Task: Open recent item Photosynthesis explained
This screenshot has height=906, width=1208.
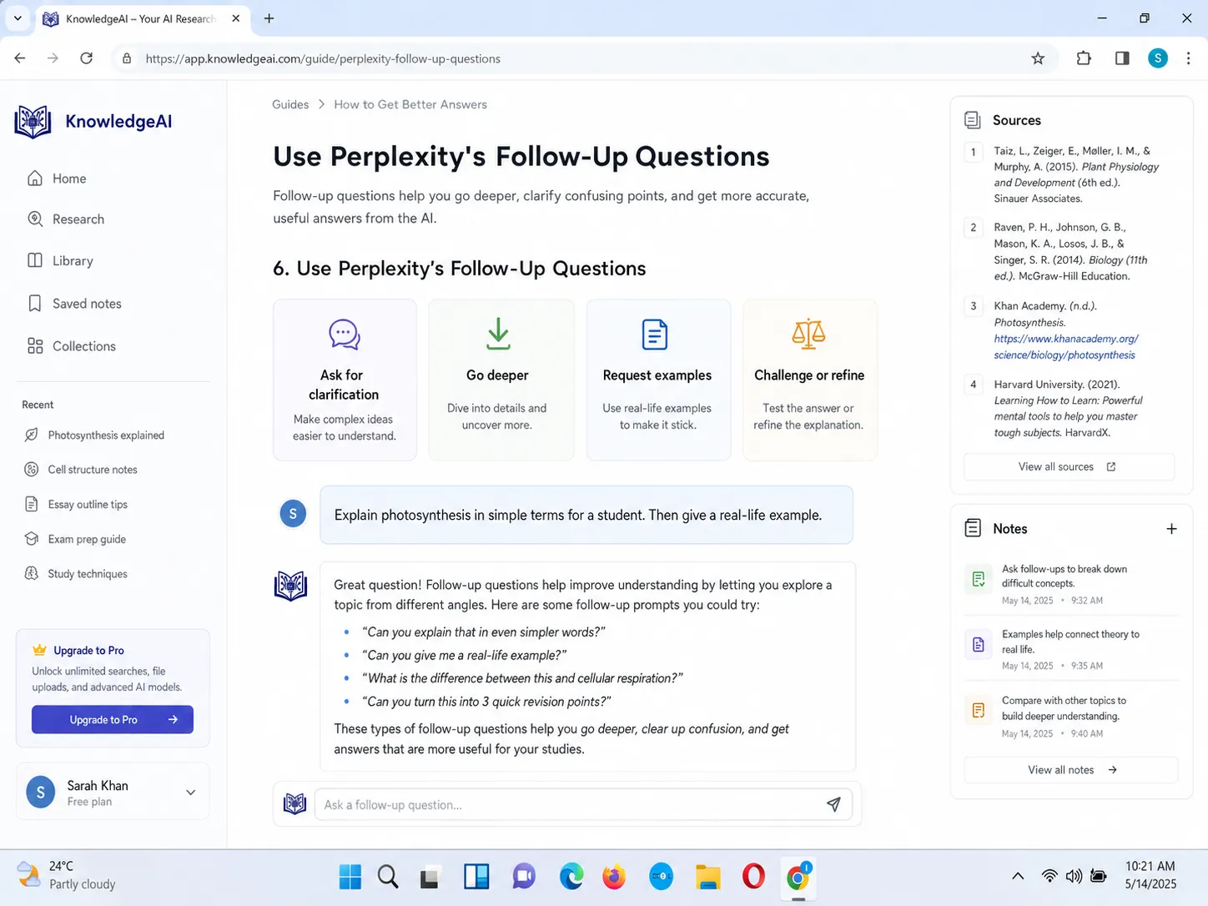Action: click(x=94, y=435)
